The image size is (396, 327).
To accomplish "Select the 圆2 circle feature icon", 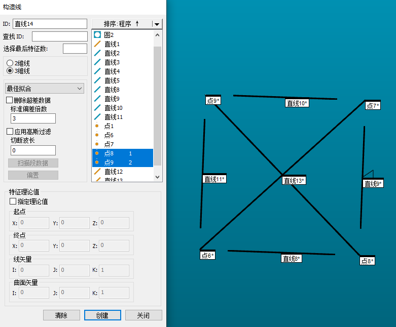I will pos(97,35).
